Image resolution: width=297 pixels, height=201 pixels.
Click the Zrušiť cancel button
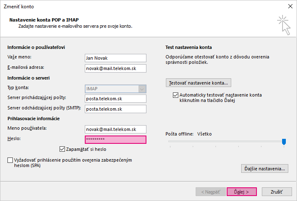pyautogui.click(x=277, y=192)
